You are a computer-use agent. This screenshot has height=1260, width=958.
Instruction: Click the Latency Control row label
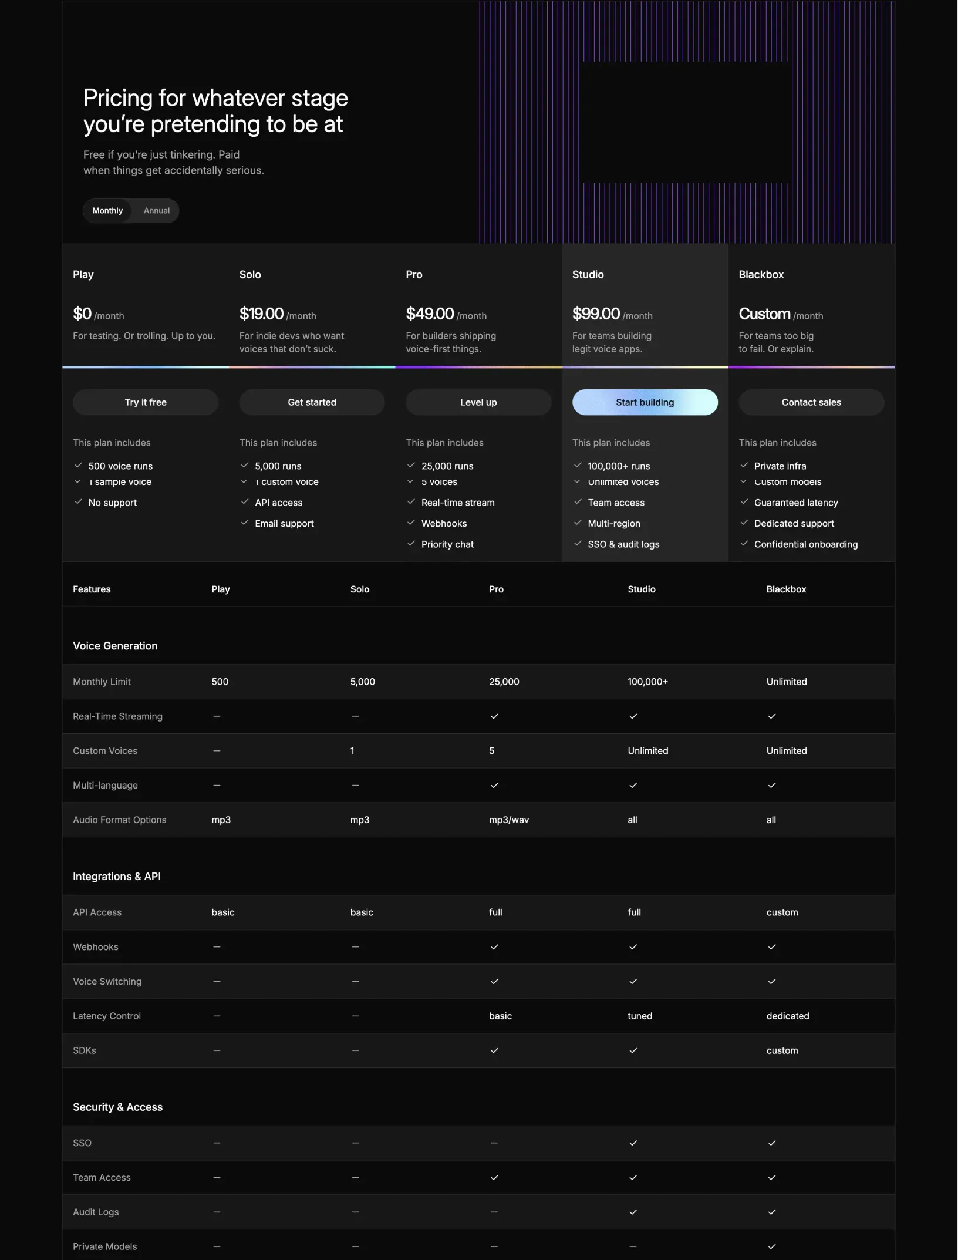point(107,1016)
